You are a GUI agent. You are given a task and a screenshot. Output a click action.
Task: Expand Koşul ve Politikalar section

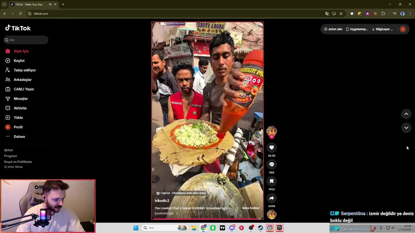[18, 162]
